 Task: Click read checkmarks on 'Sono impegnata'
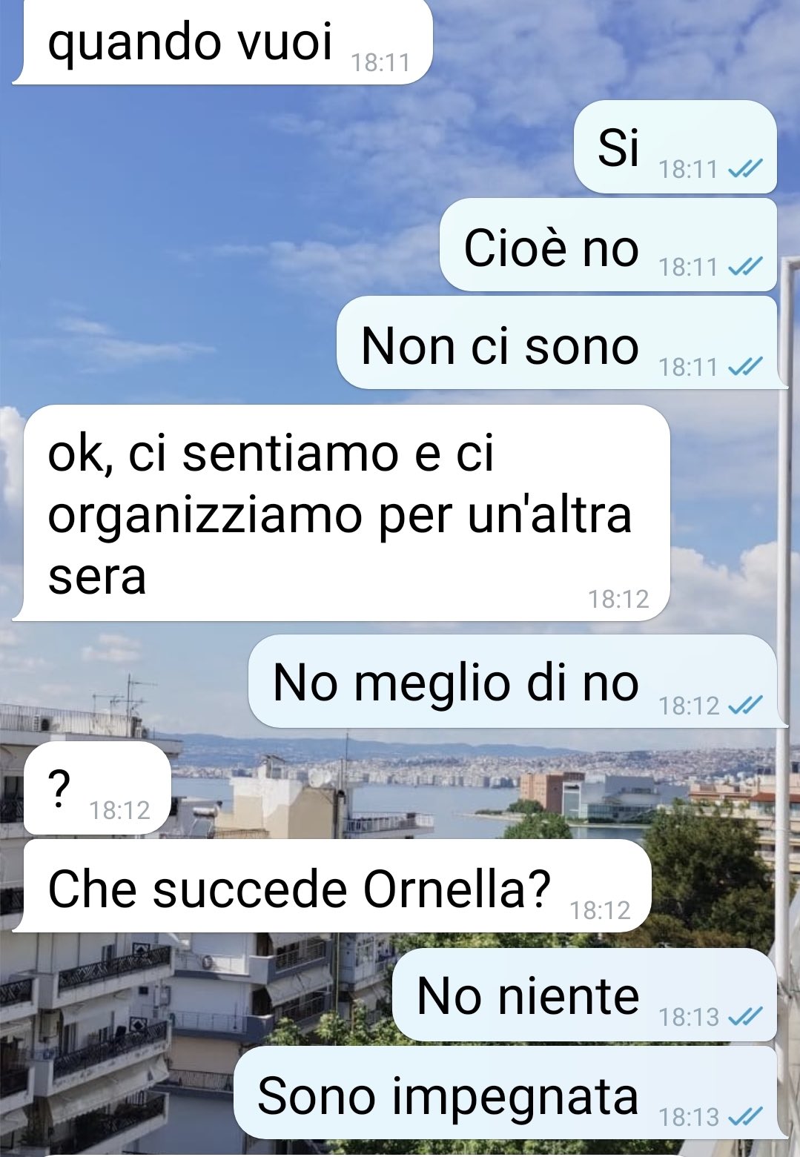click(x=744, y=1115)
